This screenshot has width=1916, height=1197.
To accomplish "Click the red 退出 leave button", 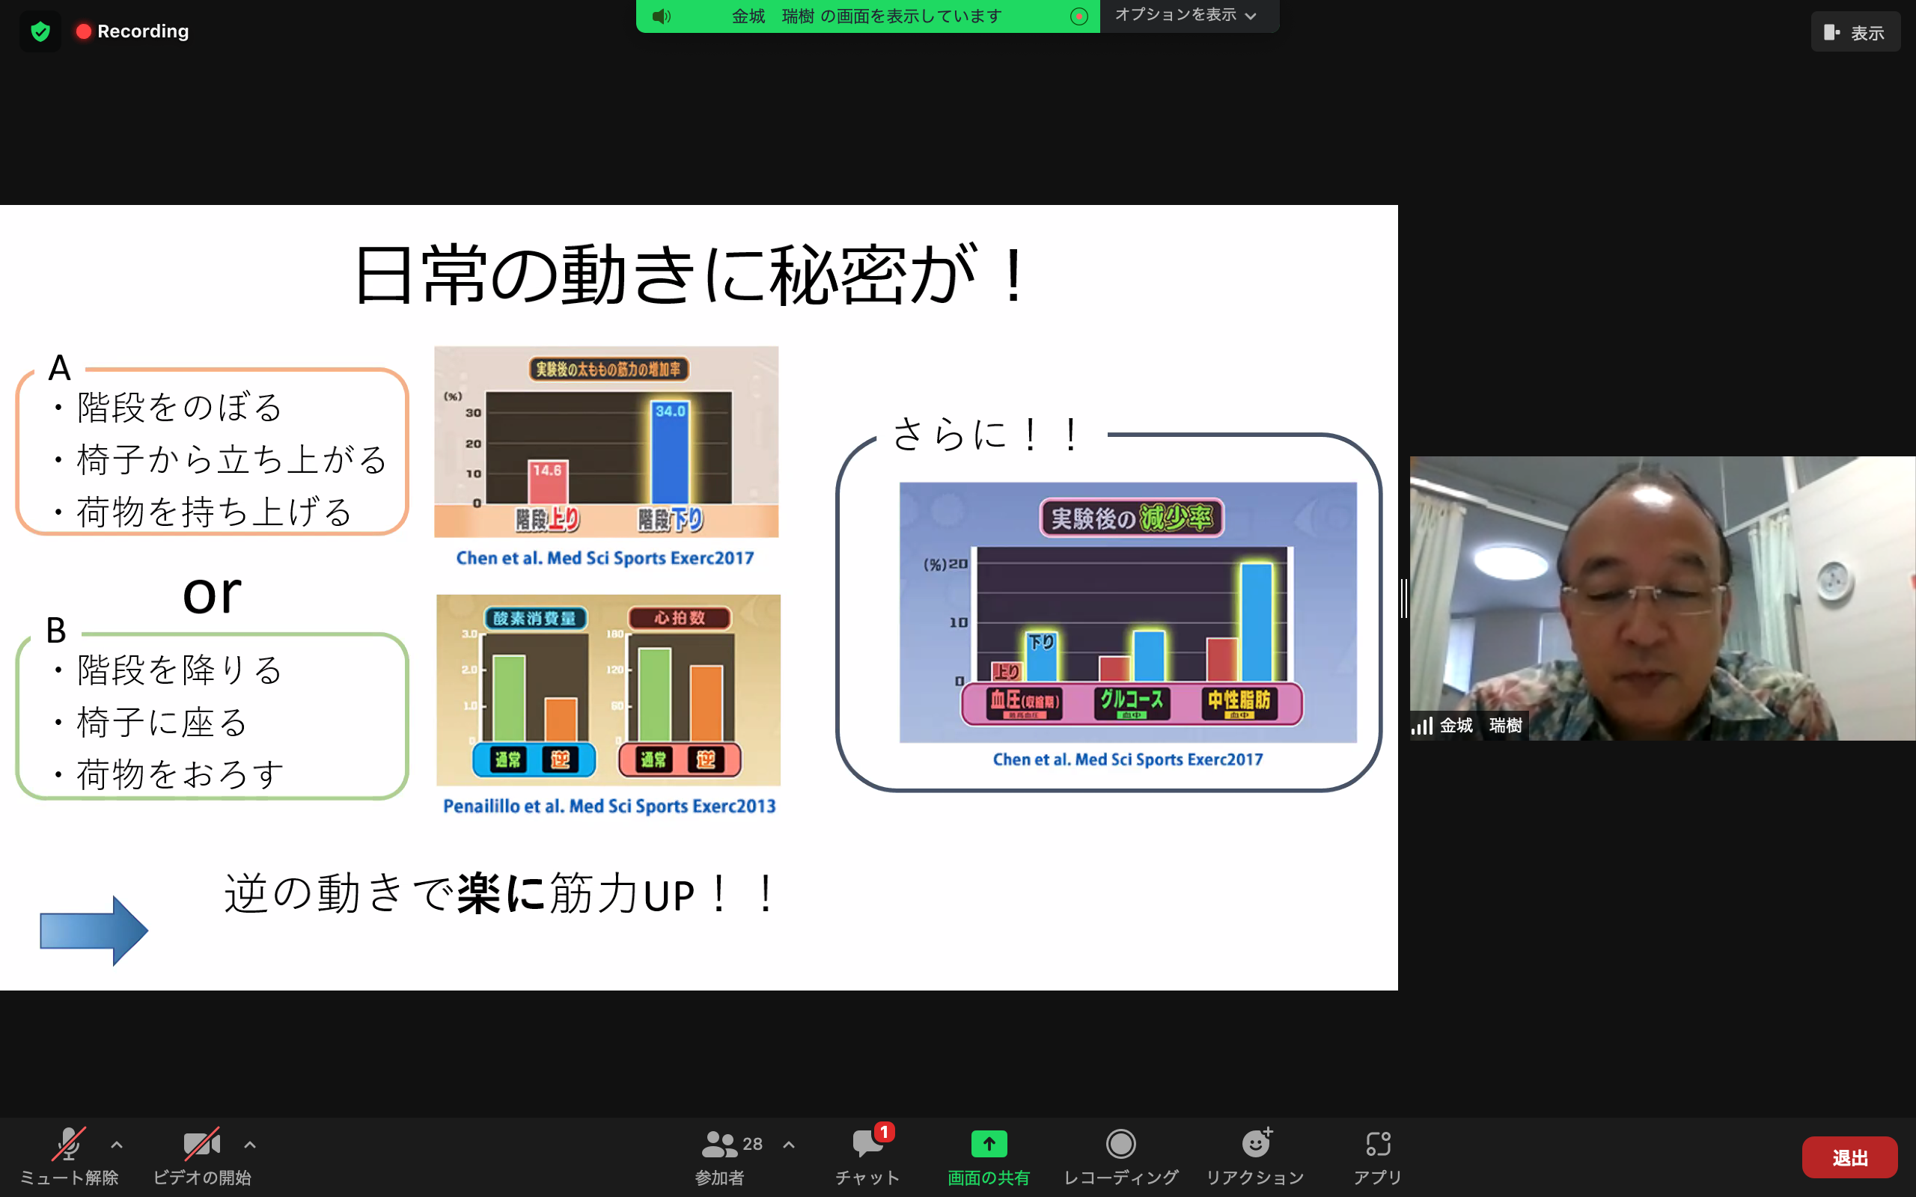I will [x=1849, y=1157].
